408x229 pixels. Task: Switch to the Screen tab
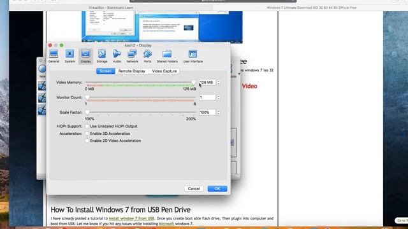[106, 71]
